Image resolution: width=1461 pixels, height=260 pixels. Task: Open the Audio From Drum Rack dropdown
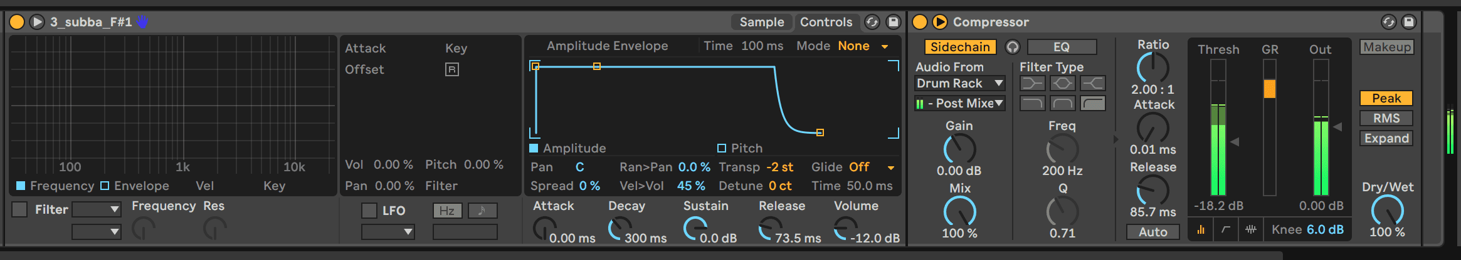[x=960, y=83]
